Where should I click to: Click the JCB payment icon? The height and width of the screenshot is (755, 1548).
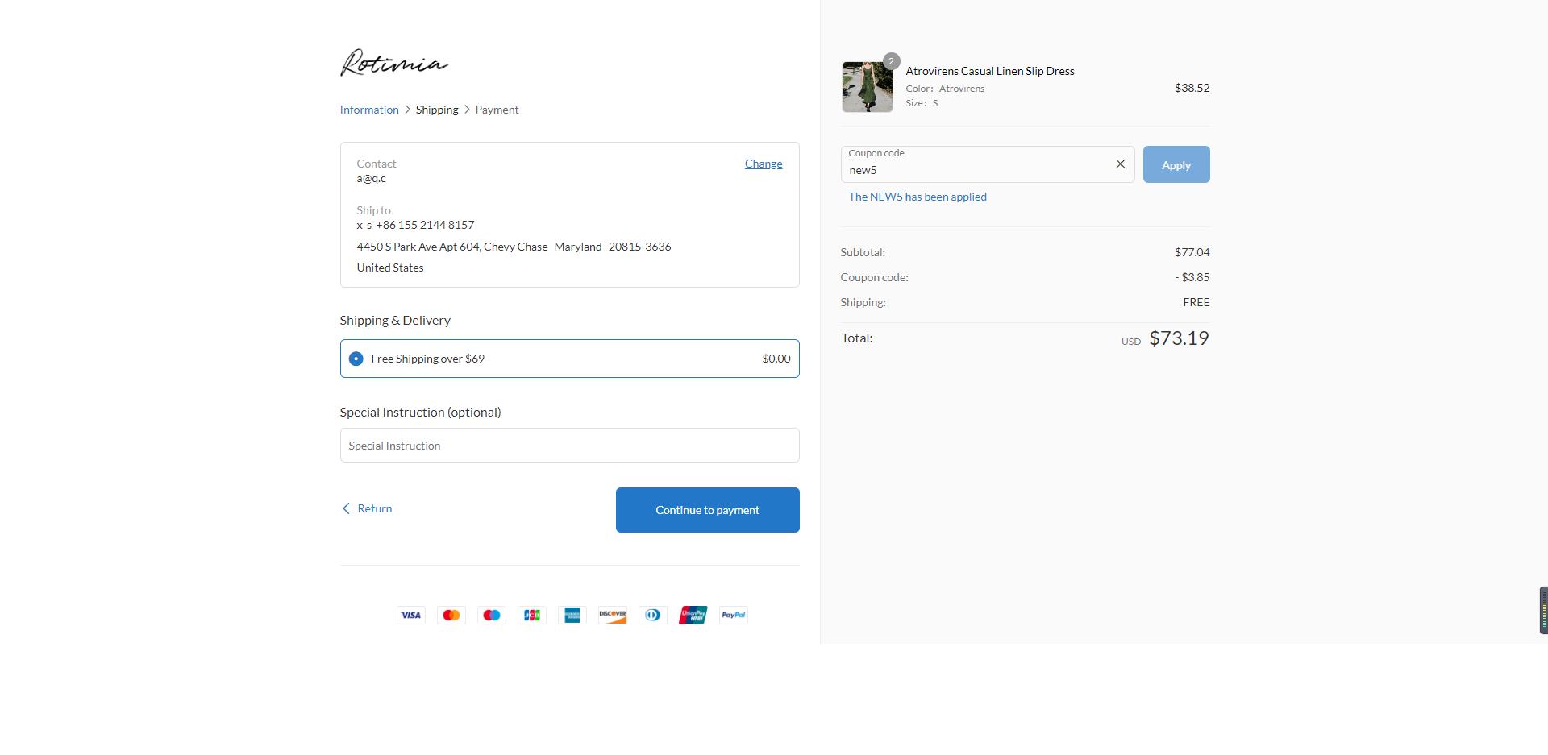point(532,615)
